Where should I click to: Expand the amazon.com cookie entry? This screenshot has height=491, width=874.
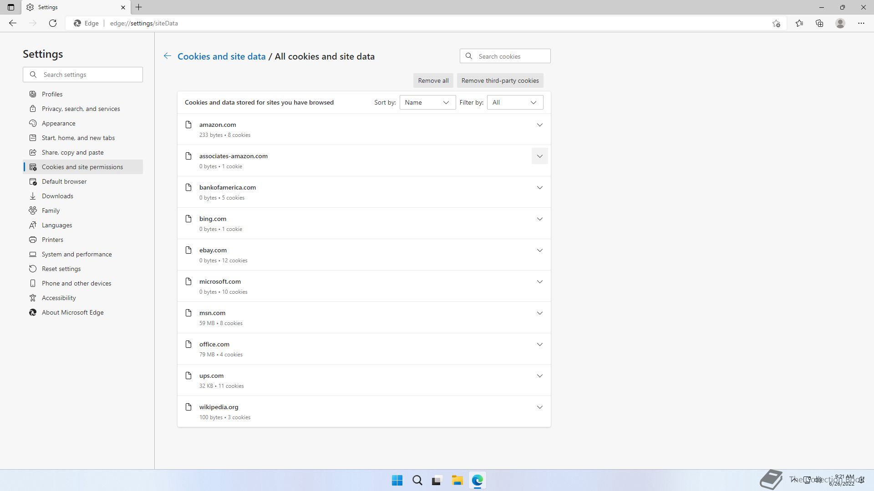click(x=539, y=125)
